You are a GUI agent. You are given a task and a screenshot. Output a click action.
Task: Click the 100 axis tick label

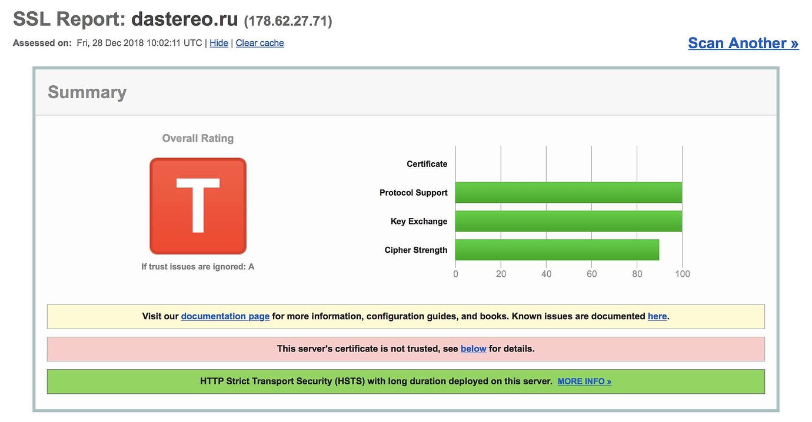click(682, 274)
